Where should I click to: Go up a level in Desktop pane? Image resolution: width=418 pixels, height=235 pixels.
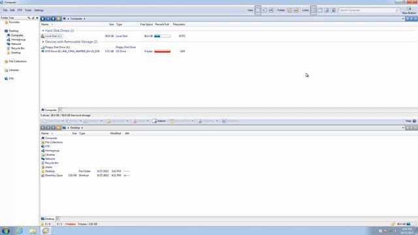[54, 128]
